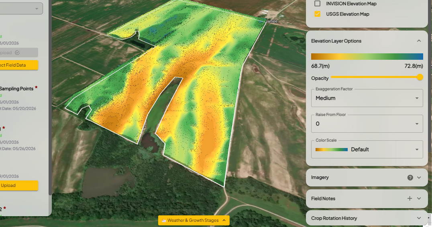Open the Exaggeration Factor dropdown
Screen dimensions: 432x227
tap(367, 98)
